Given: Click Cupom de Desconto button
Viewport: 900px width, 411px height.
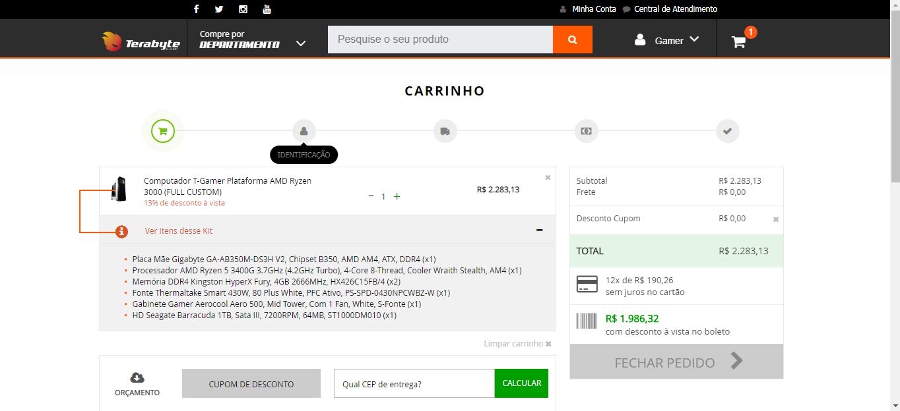Looking at the screenshot, I should pos(251,383).
